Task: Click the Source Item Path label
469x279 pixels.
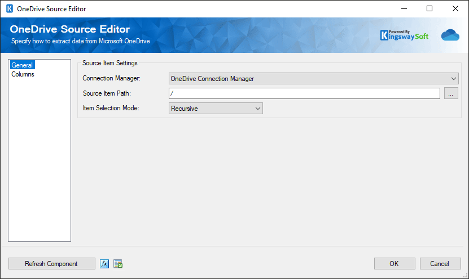Action: point(107,93)
